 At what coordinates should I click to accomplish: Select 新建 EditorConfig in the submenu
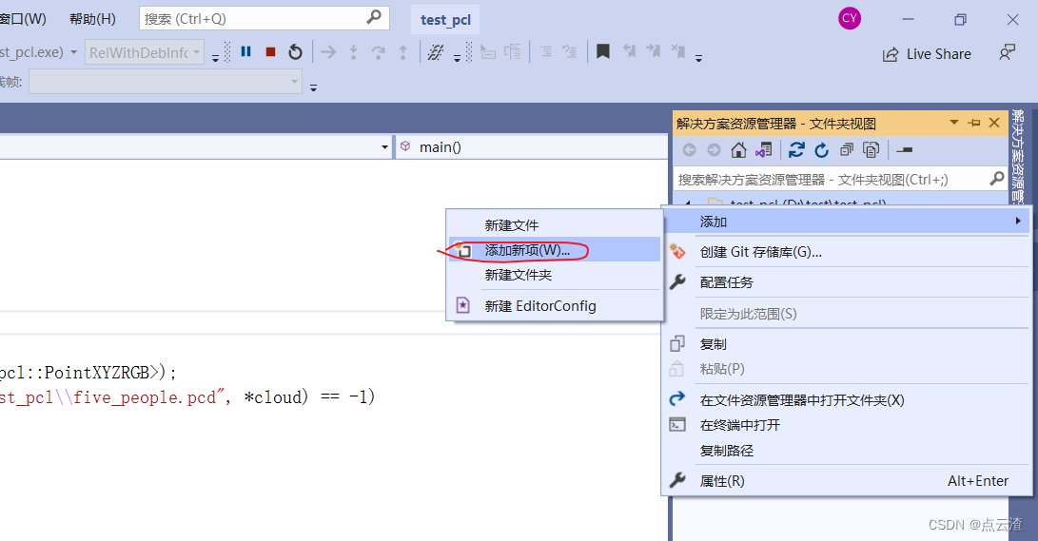pyautogui.click(x=554, y=306)
